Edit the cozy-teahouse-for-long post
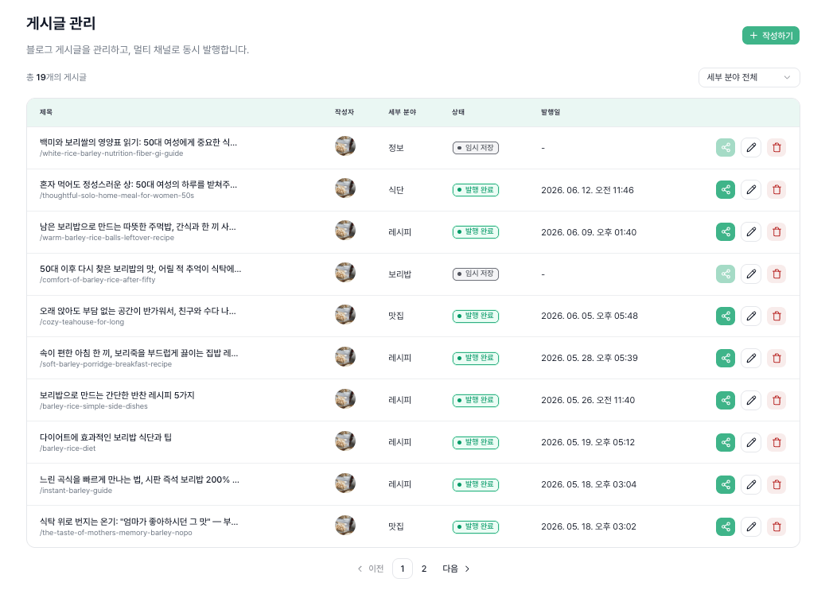The height and width of the screenshot is (594, 829). click(751, 316)
